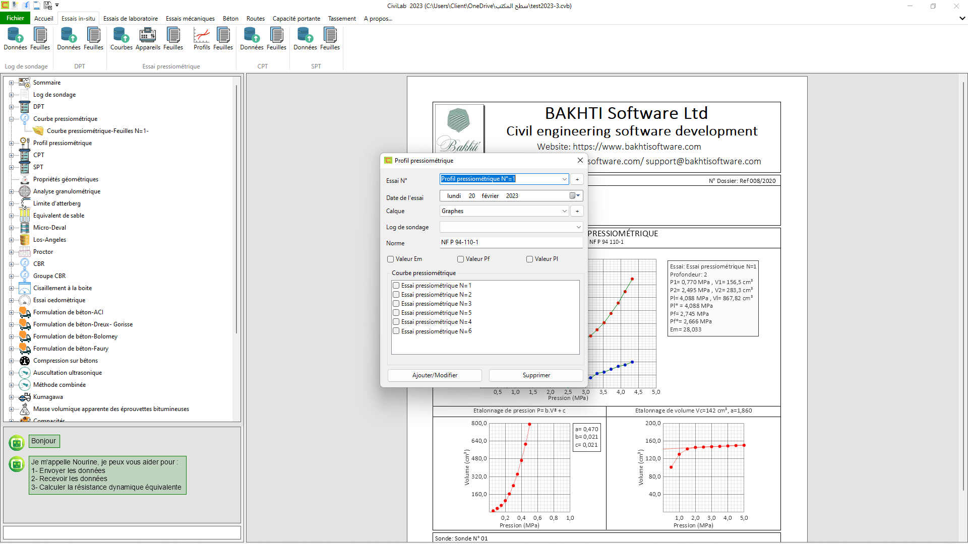Open Calque dropdown showing Graphes
Image resolution: width=968 pixels, height=544 pixels.
coord(564,211)
